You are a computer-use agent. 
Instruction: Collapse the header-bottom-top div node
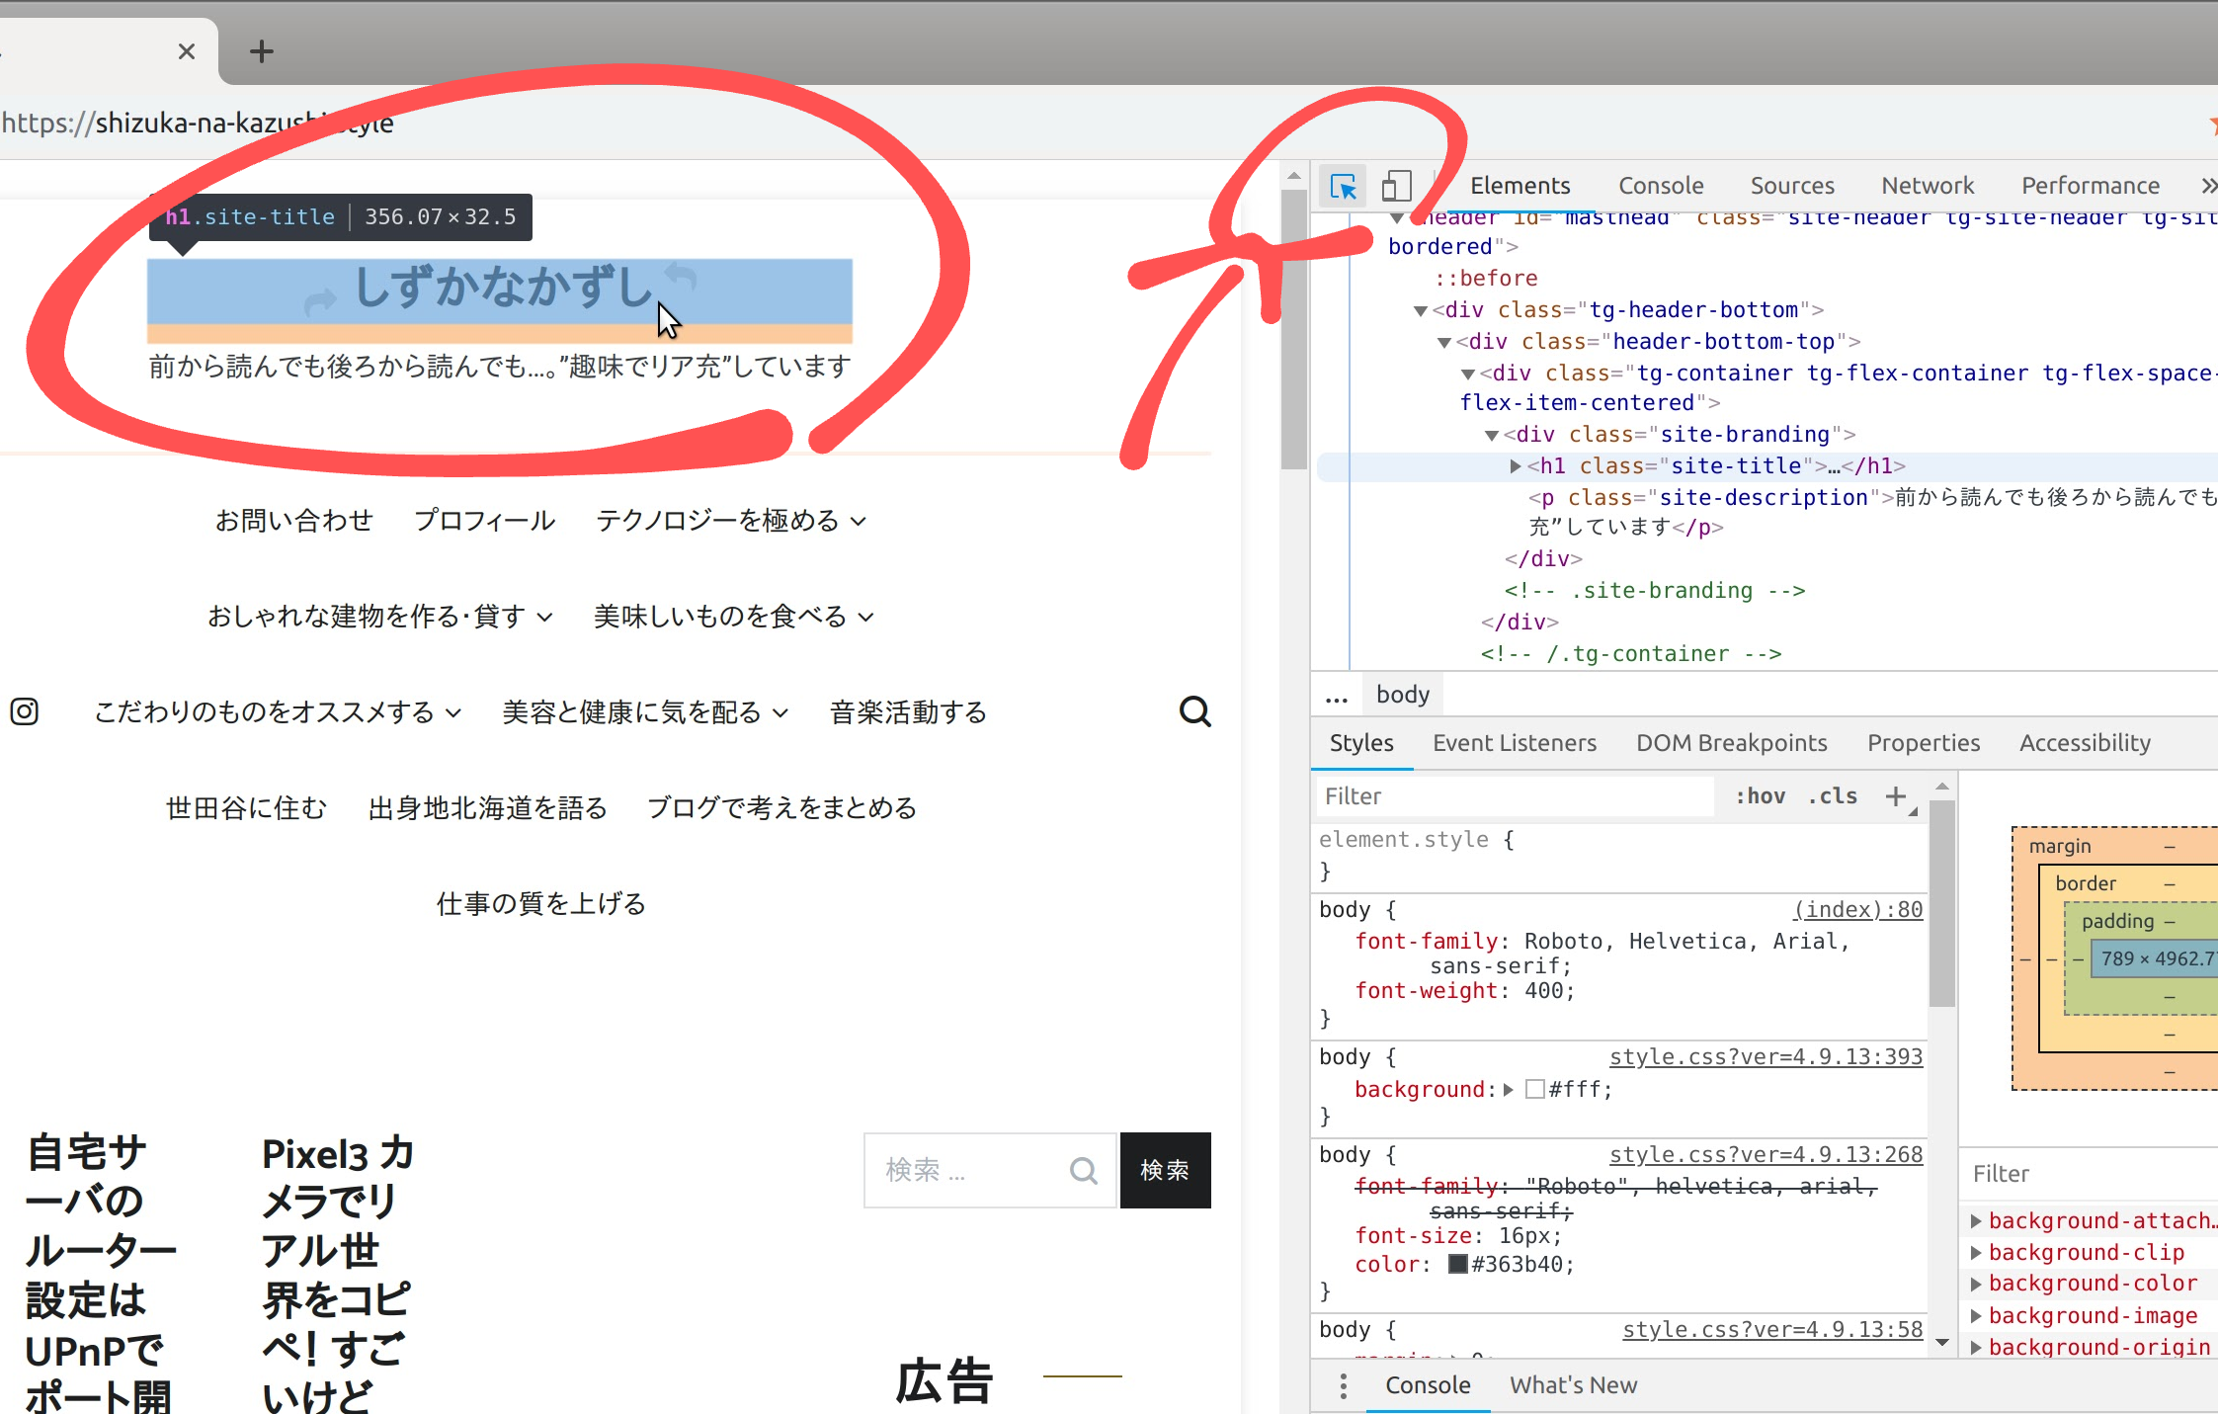coord(1444,342)
